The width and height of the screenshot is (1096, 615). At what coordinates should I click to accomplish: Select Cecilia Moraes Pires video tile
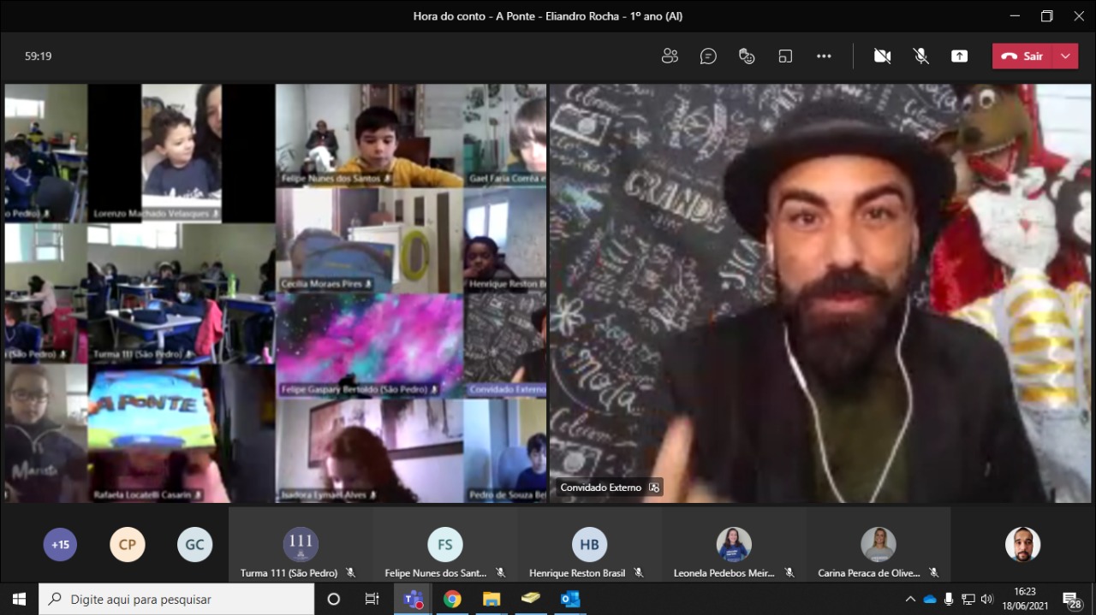pyautogui.click(x=370, y=240)
